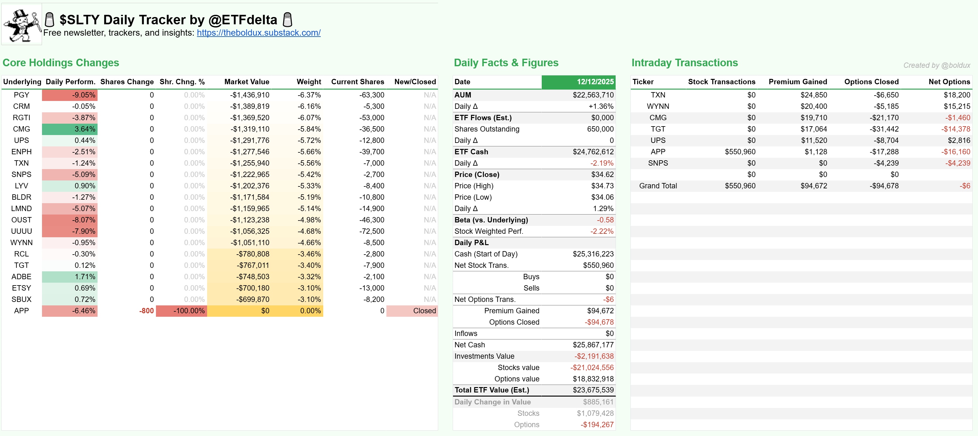Select the -100.00% share change cell
The image size is (978, 436).
[x=182, y=311]
